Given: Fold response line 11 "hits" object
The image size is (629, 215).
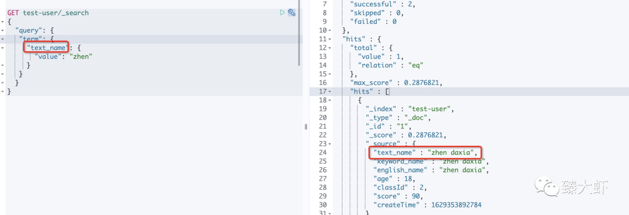Looking at the screenshot, I should [330, 40].
